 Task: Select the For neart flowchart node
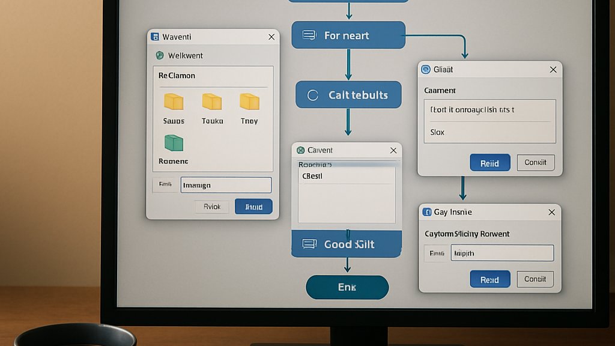click(348, 35)
